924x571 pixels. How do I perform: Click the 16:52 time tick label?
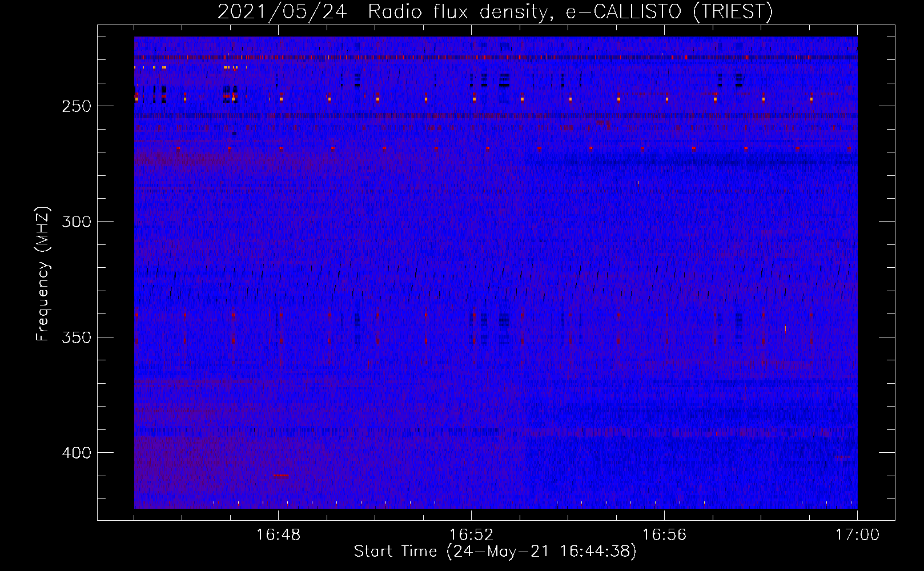click(471, 535)
